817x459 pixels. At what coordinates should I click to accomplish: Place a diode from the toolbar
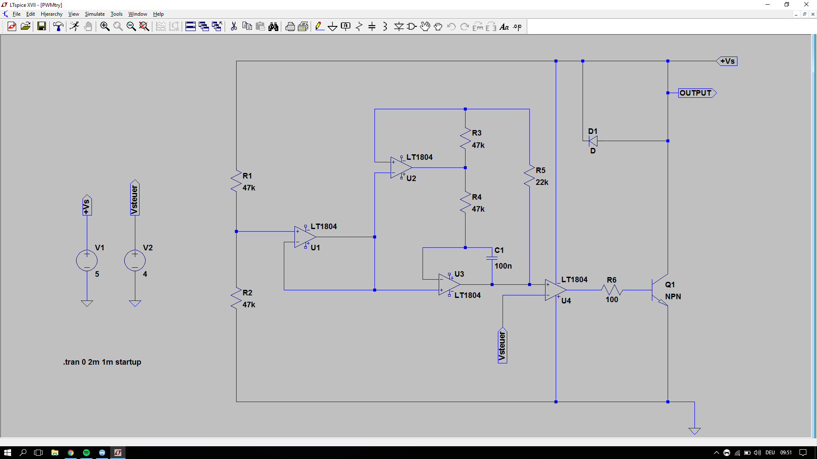399,26
